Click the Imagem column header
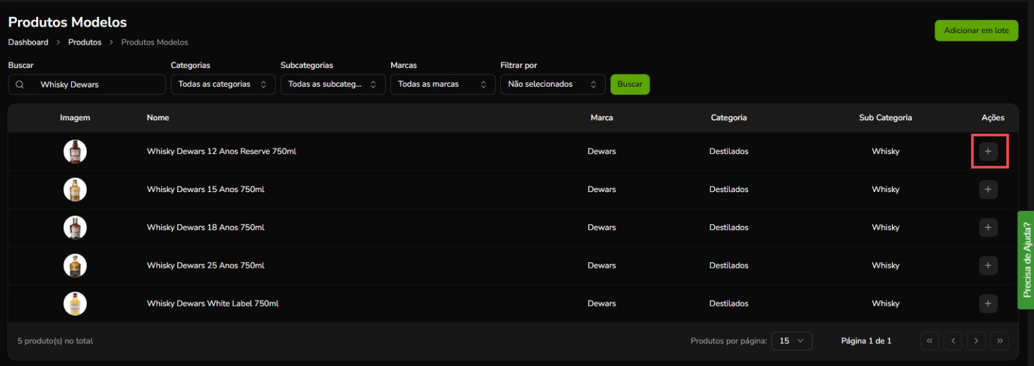The width and height of the screenshot is (1034, 366). 75,118
